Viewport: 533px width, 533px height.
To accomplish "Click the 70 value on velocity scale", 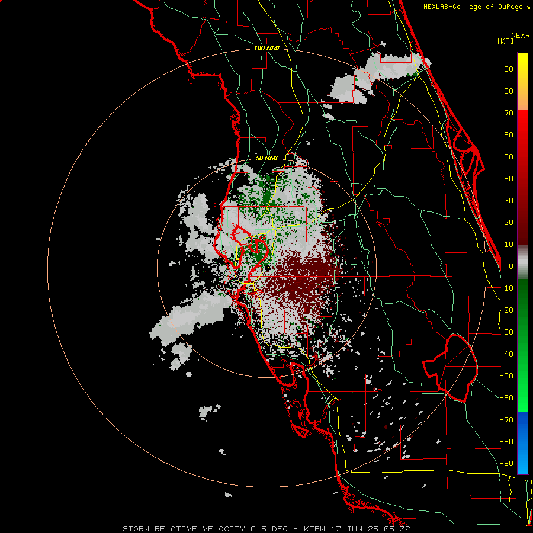I will click(x=509, y=113).
